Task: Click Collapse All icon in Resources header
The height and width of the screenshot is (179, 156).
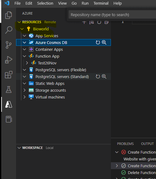Action: click(x=107, y=22)
